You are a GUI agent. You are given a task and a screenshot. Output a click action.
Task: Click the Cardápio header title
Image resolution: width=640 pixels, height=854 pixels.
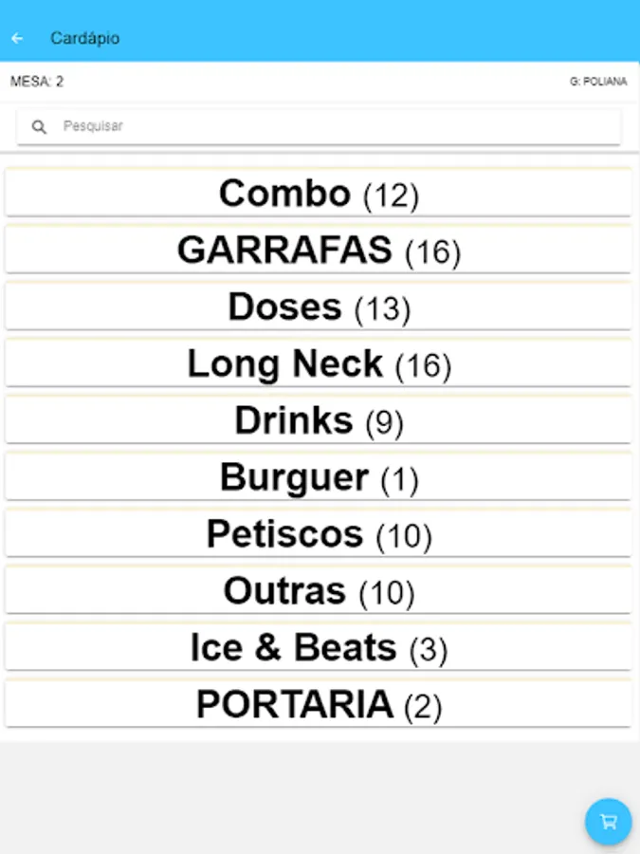coord(85,39)
